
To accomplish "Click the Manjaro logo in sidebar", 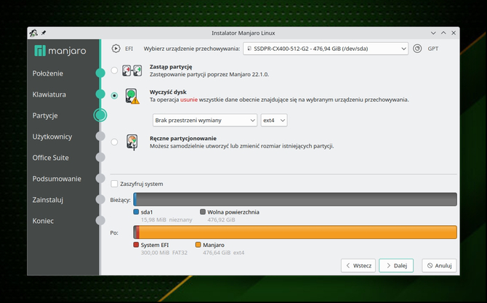I will pos(60,51).
